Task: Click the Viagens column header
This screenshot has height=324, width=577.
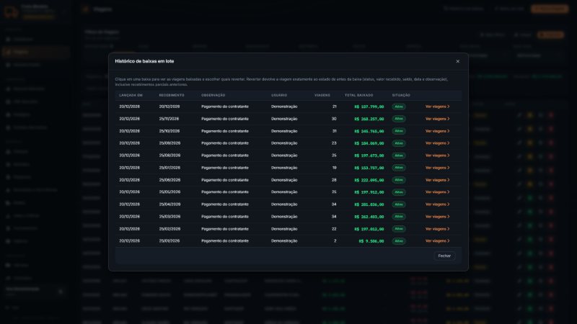Action: 322,95
